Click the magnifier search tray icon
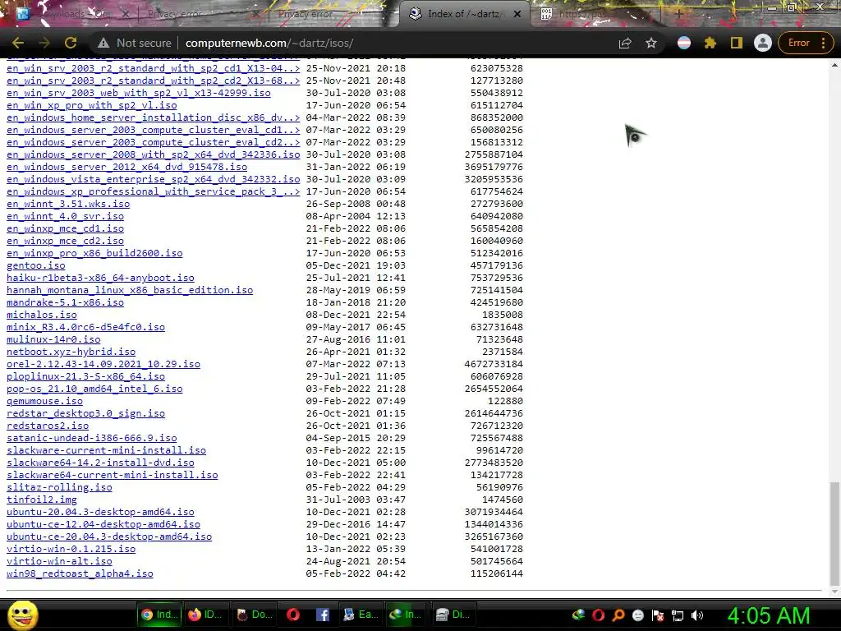 click(618, 615)
